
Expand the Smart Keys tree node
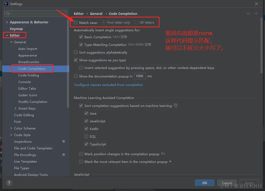click(x=15, y=108)
